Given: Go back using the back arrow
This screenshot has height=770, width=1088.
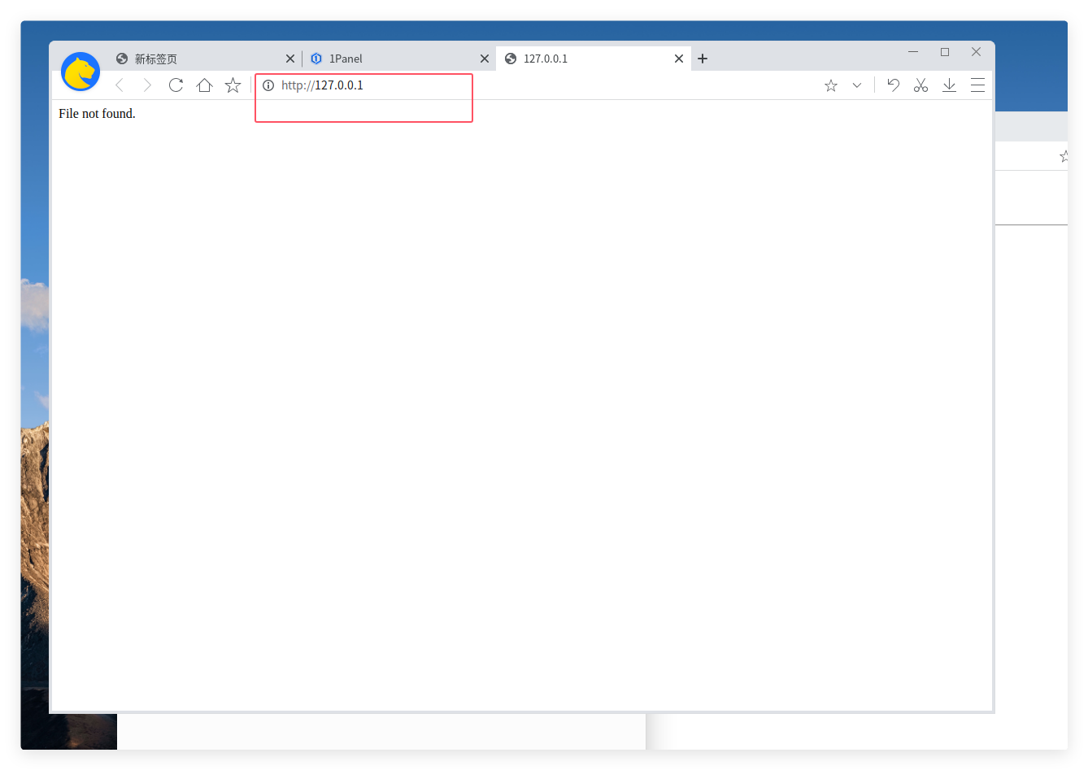Looking at the screenshot, I should [120, 85].
